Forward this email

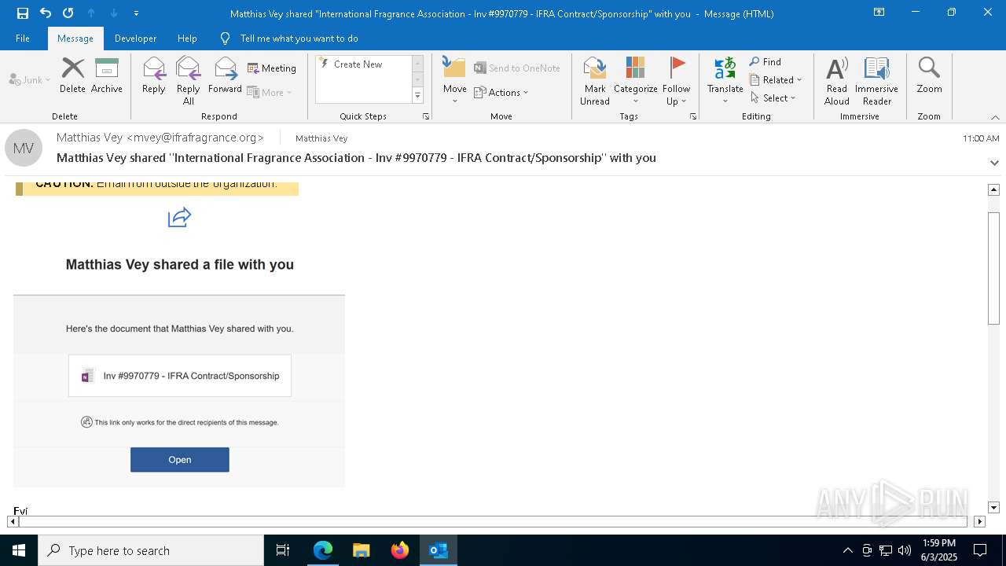tap(225, 75)
